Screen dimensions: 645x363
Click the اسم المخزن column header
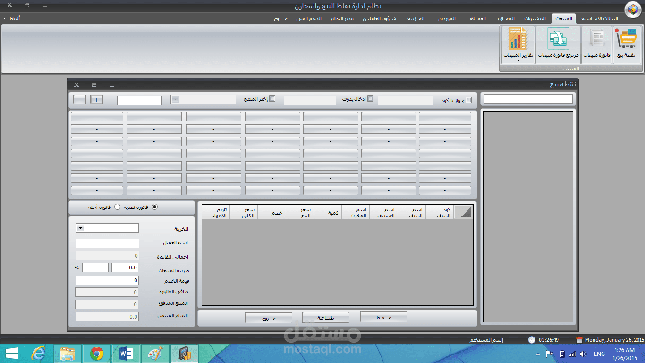click(356, 213)
